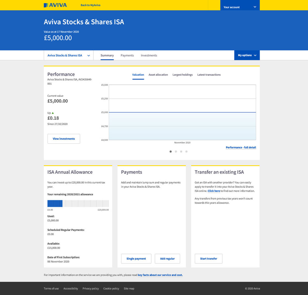Open the Cookie policy footer link
This screenshot has height=295, width=308.
click(111, 288)
